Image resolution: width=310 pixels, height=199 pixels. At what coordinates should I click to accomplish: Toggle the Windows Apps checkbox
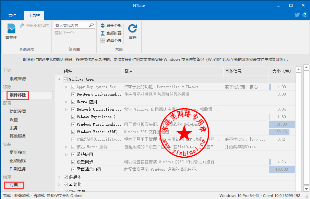click(x=66, y=79)
